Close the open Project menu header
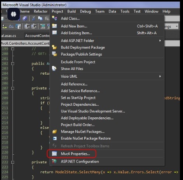The width and height of the screenshot is (183, 180). (x=58, y=11)
